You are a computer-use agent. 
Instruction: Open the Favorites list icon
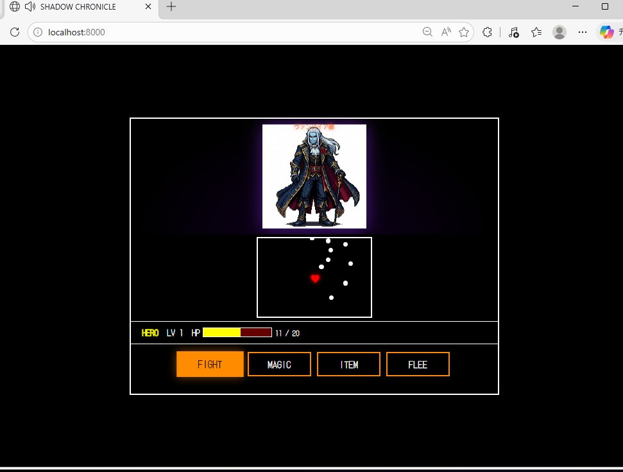[x=536, y=32]
